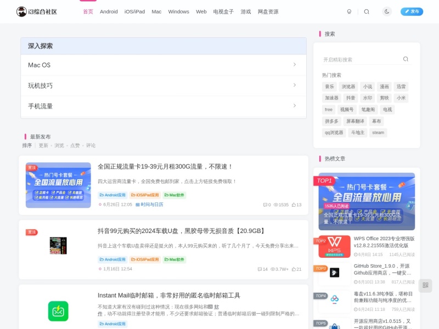Screen dimensions: 439x329
Task: Select the 视频号 hot search tag
Action: (x=347, y=110)
